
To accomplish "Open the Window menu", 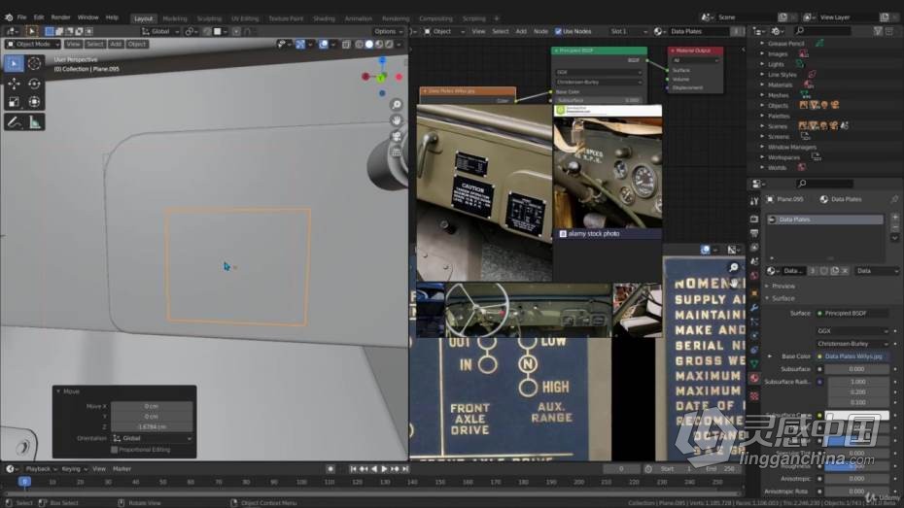I will click(87, 17).
